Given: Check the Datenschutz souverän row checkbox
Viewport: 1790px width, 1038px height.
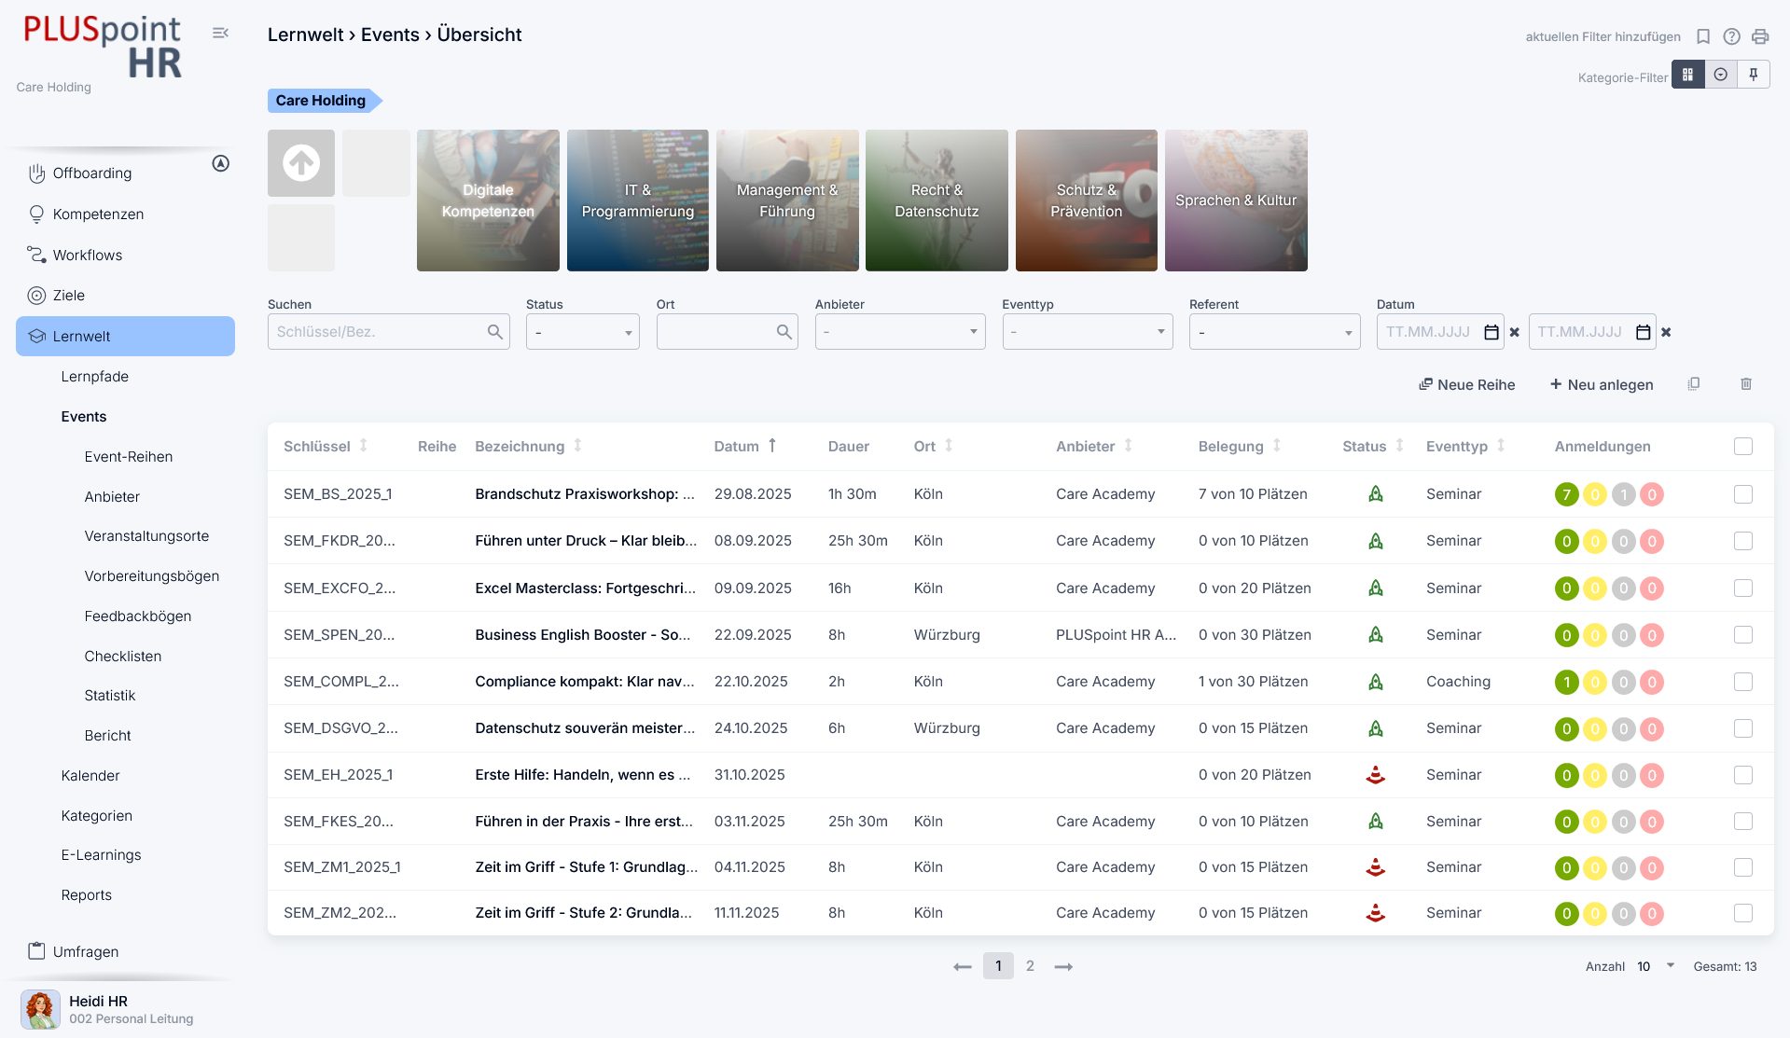Looking at the screenshot, I should pos(1743,728).
